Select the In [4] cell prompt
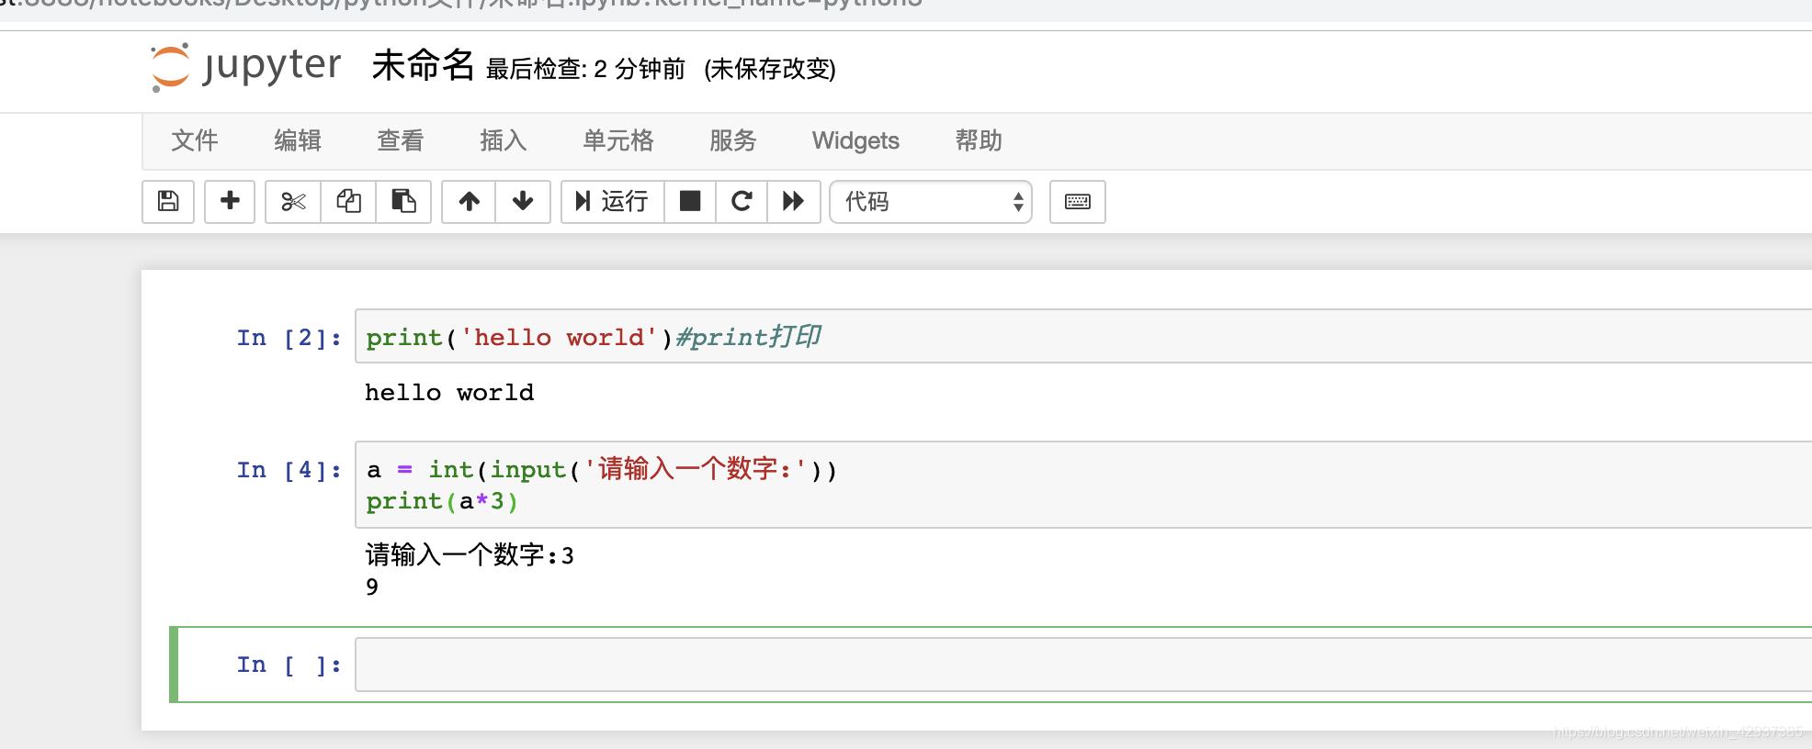The image size is (1812, 749). coord(289,470)
